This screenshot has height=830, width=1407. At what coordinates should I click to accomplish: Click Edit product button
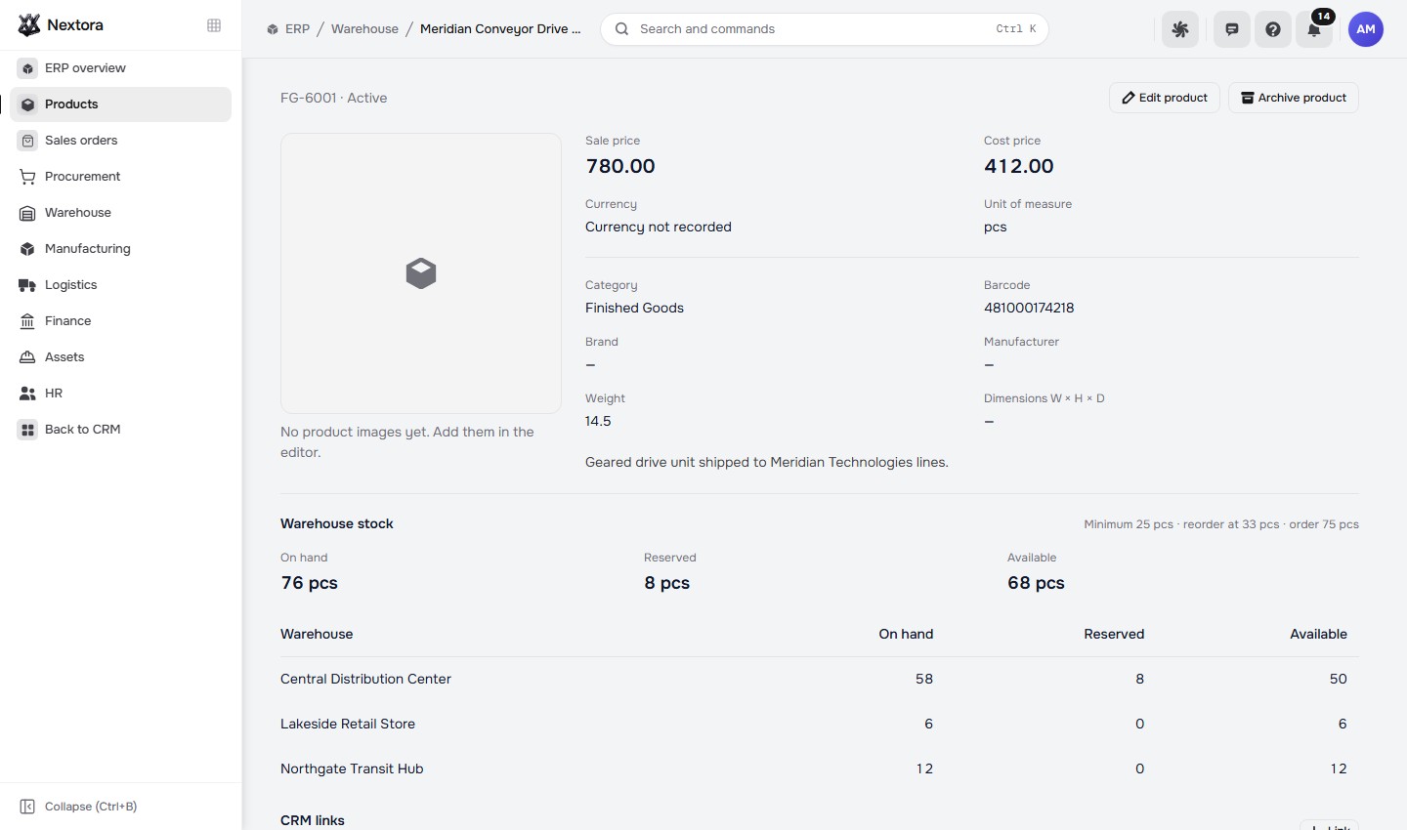tap(1165, 98)
